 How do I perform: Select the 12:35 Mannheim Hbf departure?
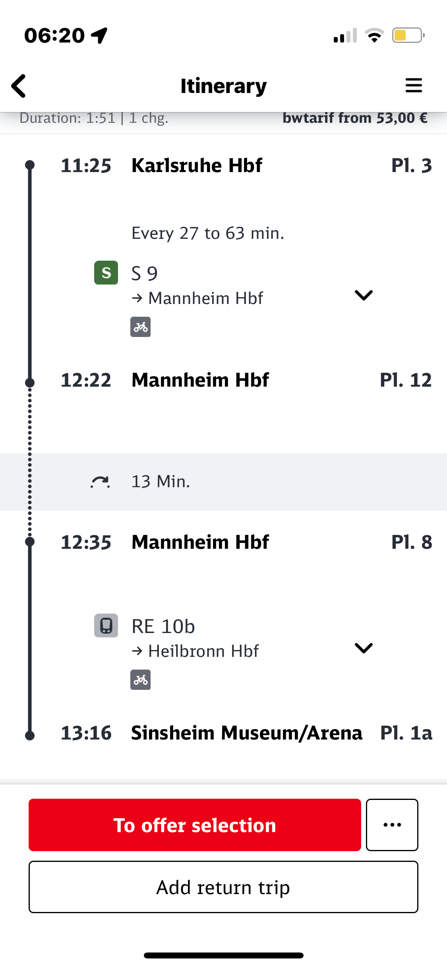pyautogui.click(x=200, y=542)
